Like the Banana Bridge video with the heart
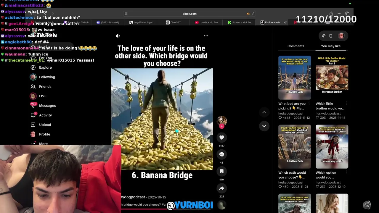 (221, 138)
